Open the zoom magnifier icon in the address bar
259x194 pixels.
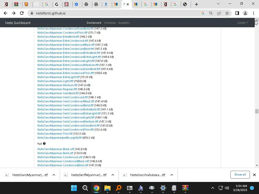pos(211,13)
